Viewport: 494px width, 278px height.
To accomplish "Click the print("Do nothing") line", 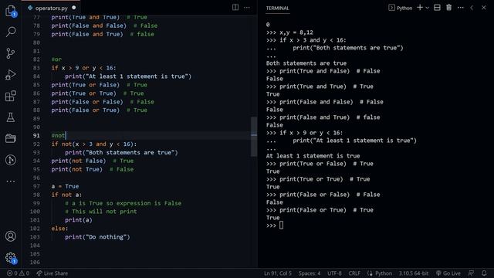I will click(97, 237).
